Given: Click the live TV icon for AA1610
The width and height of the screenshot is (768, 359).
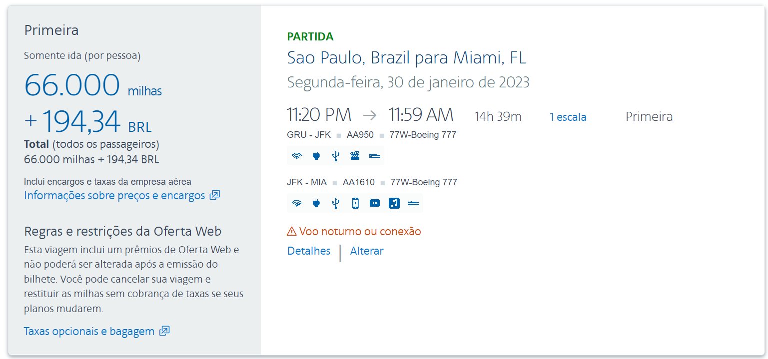Looking at the screenshot, I should coord(374,203).
